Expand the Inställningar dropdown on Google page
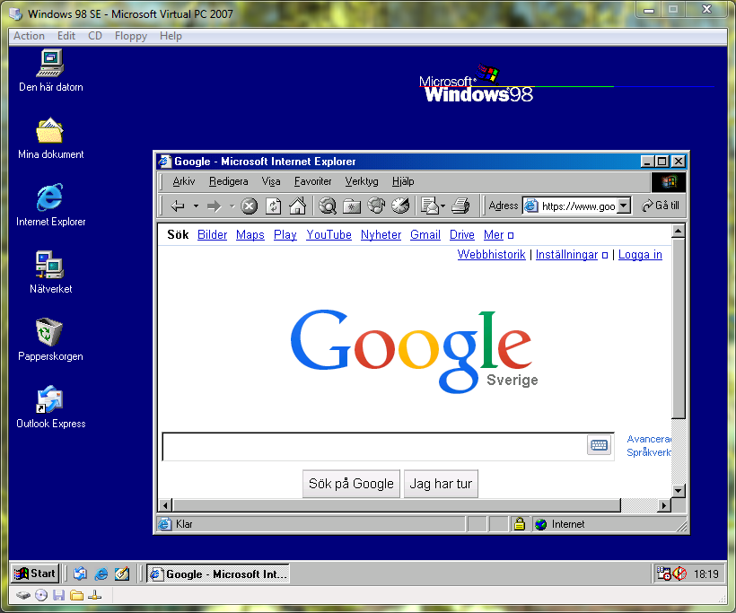The height and width of the screenshot is (613, 736). [x=605, y=255]
